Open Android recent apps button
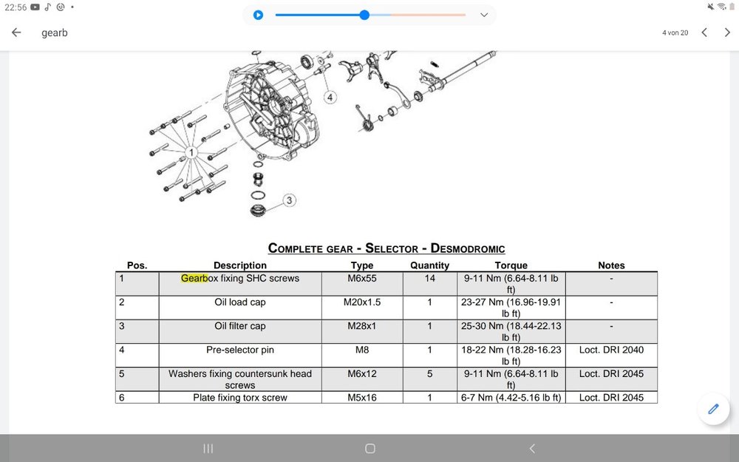The image size is (739, 462). point(208,449)
